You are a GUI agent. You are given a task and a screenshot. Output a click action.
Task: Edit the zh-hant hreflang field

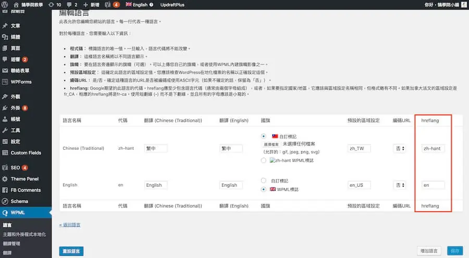pyautogui.click(x=433, y=148)
